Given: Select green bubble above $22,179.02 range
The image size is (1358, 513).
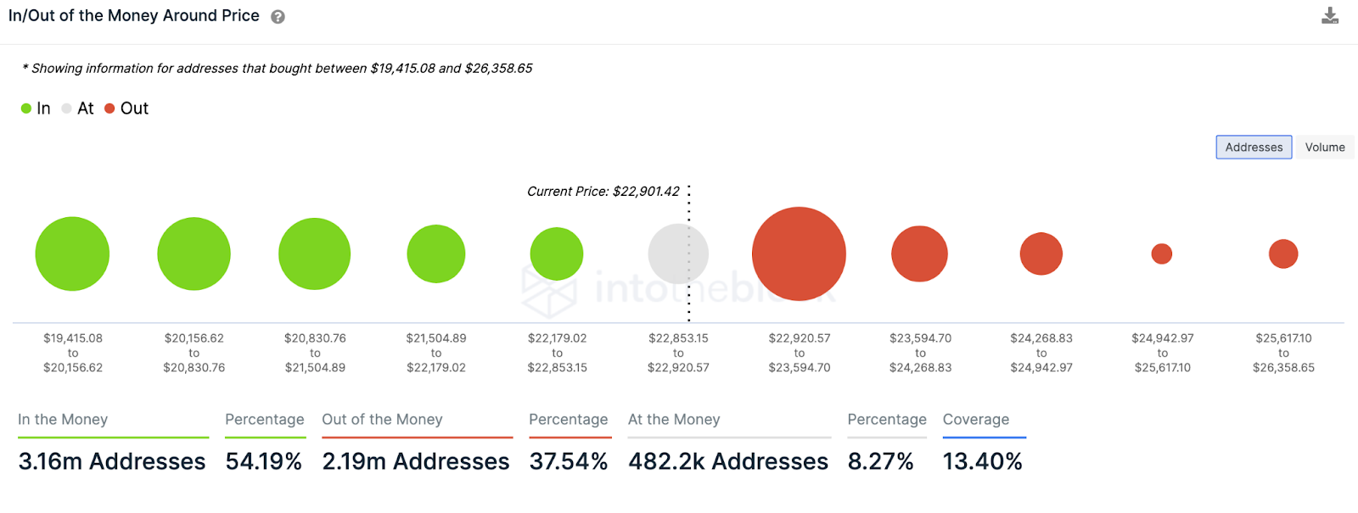Looking at the screenshot, I should 557,254.
